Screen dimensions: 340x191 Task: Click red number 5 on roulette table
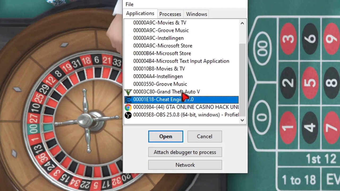point(310,83)
